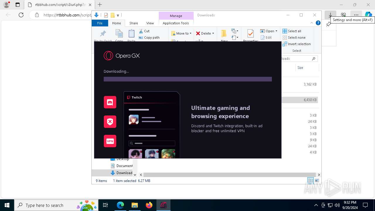Click the search magnifier in Explorer search box
Screen dimensions: 375x211
(x=313, y=59)
